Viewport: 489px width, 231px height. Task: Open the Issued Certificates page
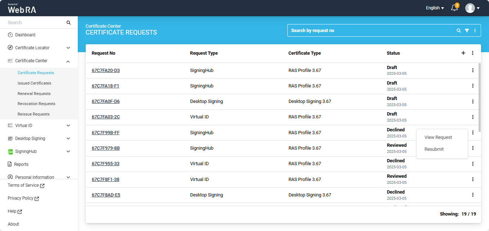(34, 83)
